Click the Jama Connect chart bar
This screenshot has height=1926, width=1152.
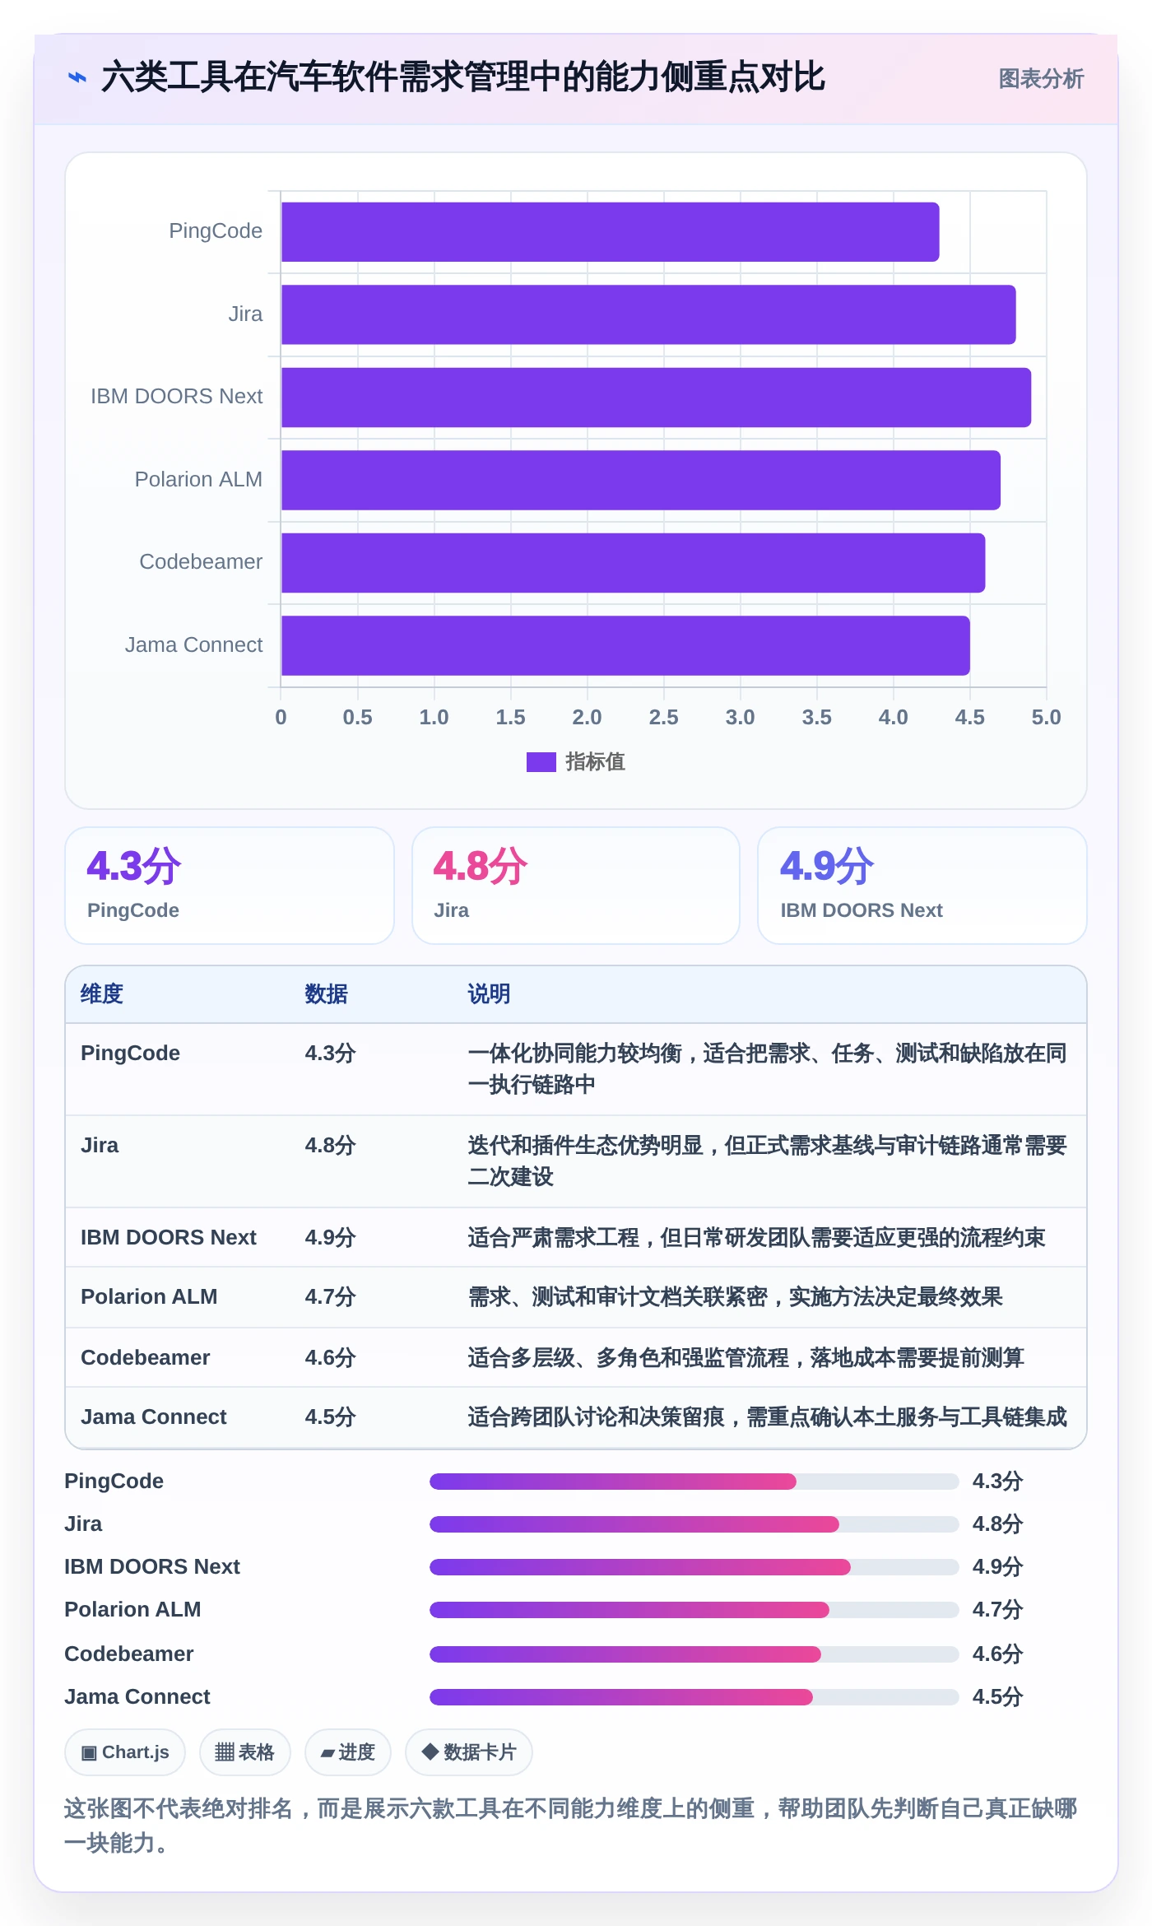pos(625,645)
